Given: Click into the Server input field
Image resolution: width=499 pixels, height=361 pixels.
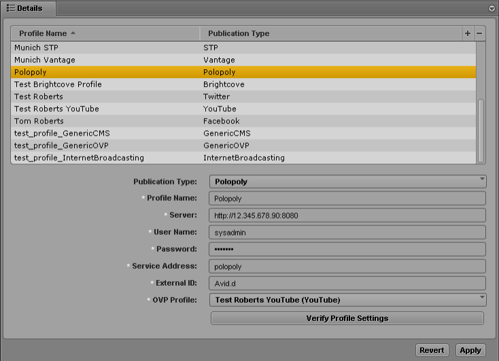Looking at the screenshot, I should (348, 215).
